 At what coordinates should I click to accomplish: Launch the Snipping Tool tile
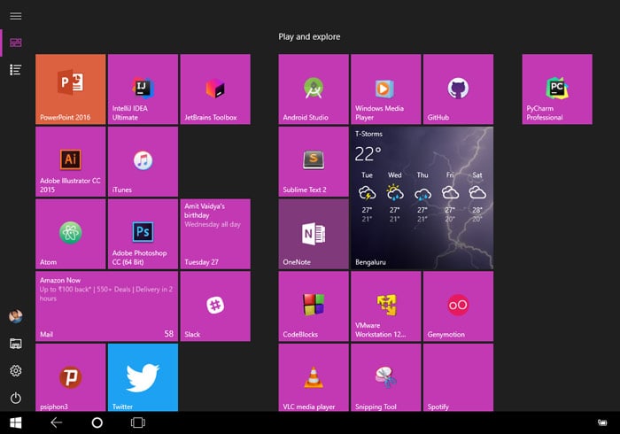[386, 377]
